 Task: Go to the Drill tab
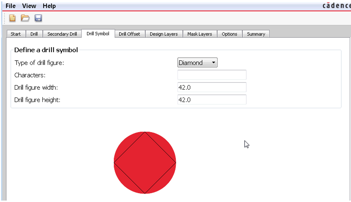34,34
